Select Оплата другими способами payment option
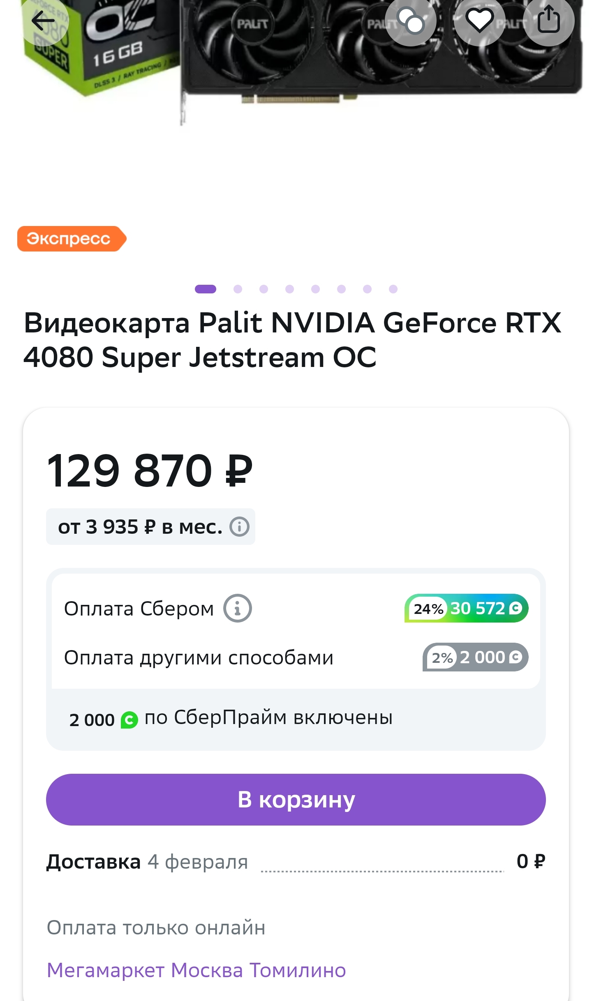The height and width of the screenshot is (1001, 592). (x=199, y=657)
